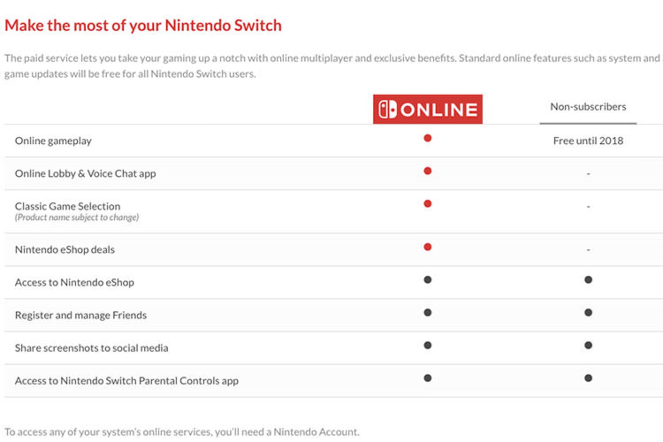663x442 pixels.
Task: Click red dot for Classic Game Selection
Action: 427,204
